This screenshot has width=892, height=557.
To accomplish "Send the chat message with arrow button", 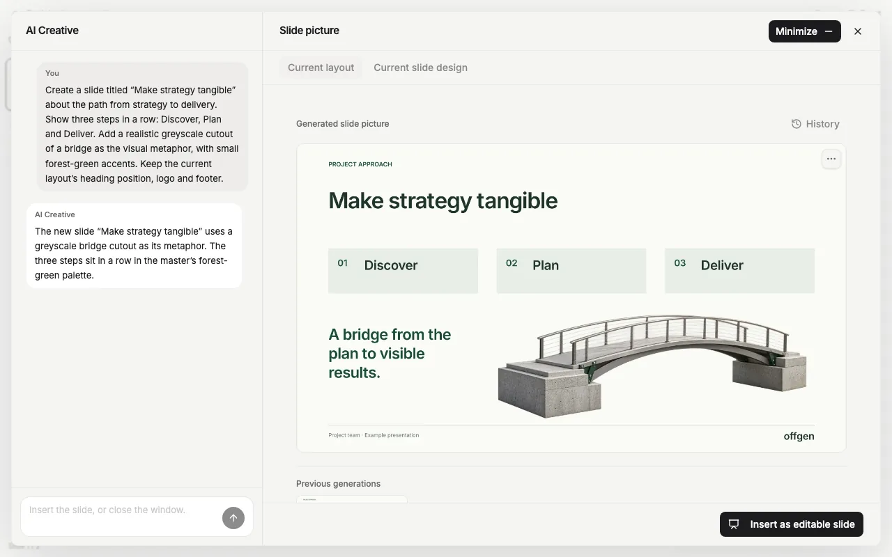I will point(233,517).
